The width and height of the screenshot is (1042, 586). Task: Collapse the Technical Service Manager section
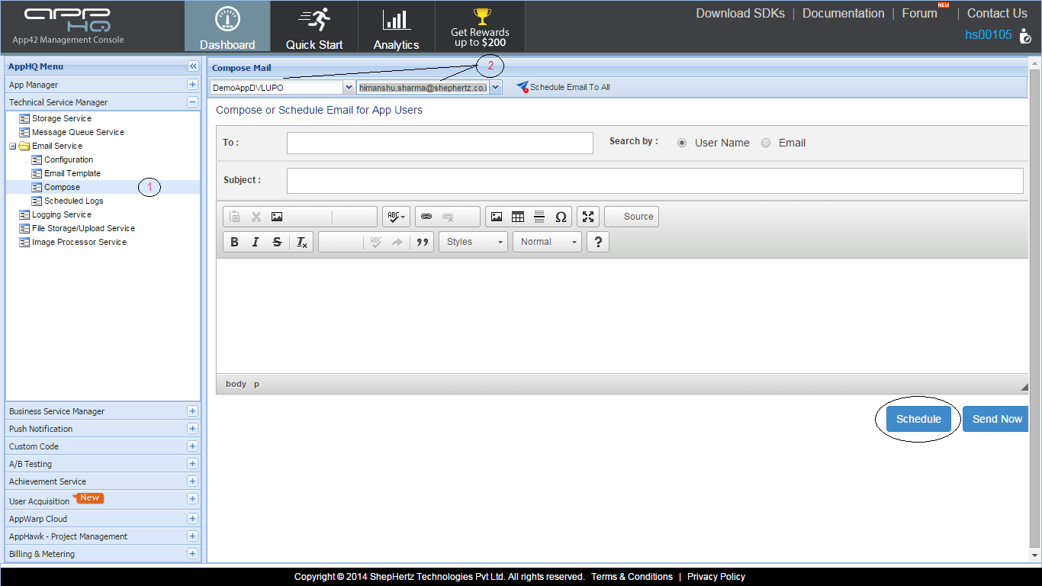point(192,102)
